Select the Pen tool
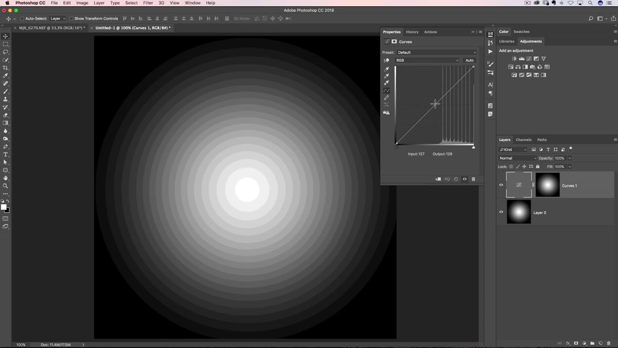Image resolution: width=618 pixels, height=348 pixels. coord(6,147)
